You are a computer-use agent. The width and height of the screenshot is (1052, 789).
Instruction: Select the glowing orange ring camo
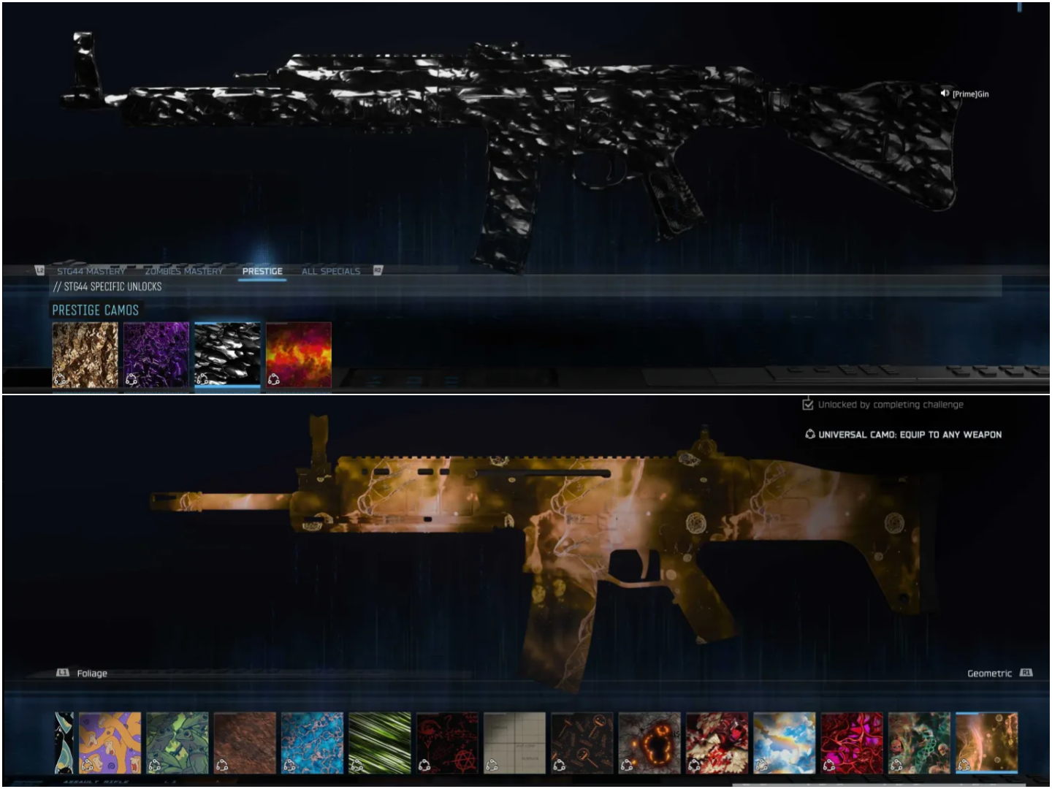click(649, 743)
